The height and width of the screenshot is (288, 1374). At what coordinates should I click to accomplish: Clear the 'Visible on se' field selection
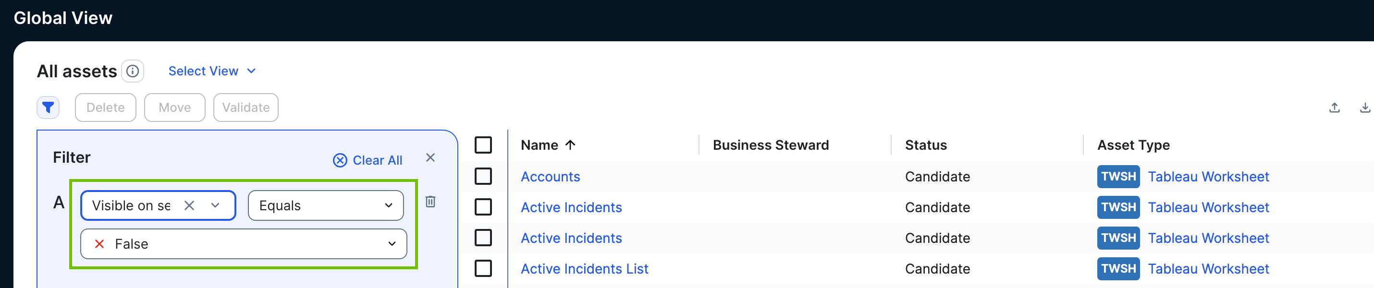point(189,206)
